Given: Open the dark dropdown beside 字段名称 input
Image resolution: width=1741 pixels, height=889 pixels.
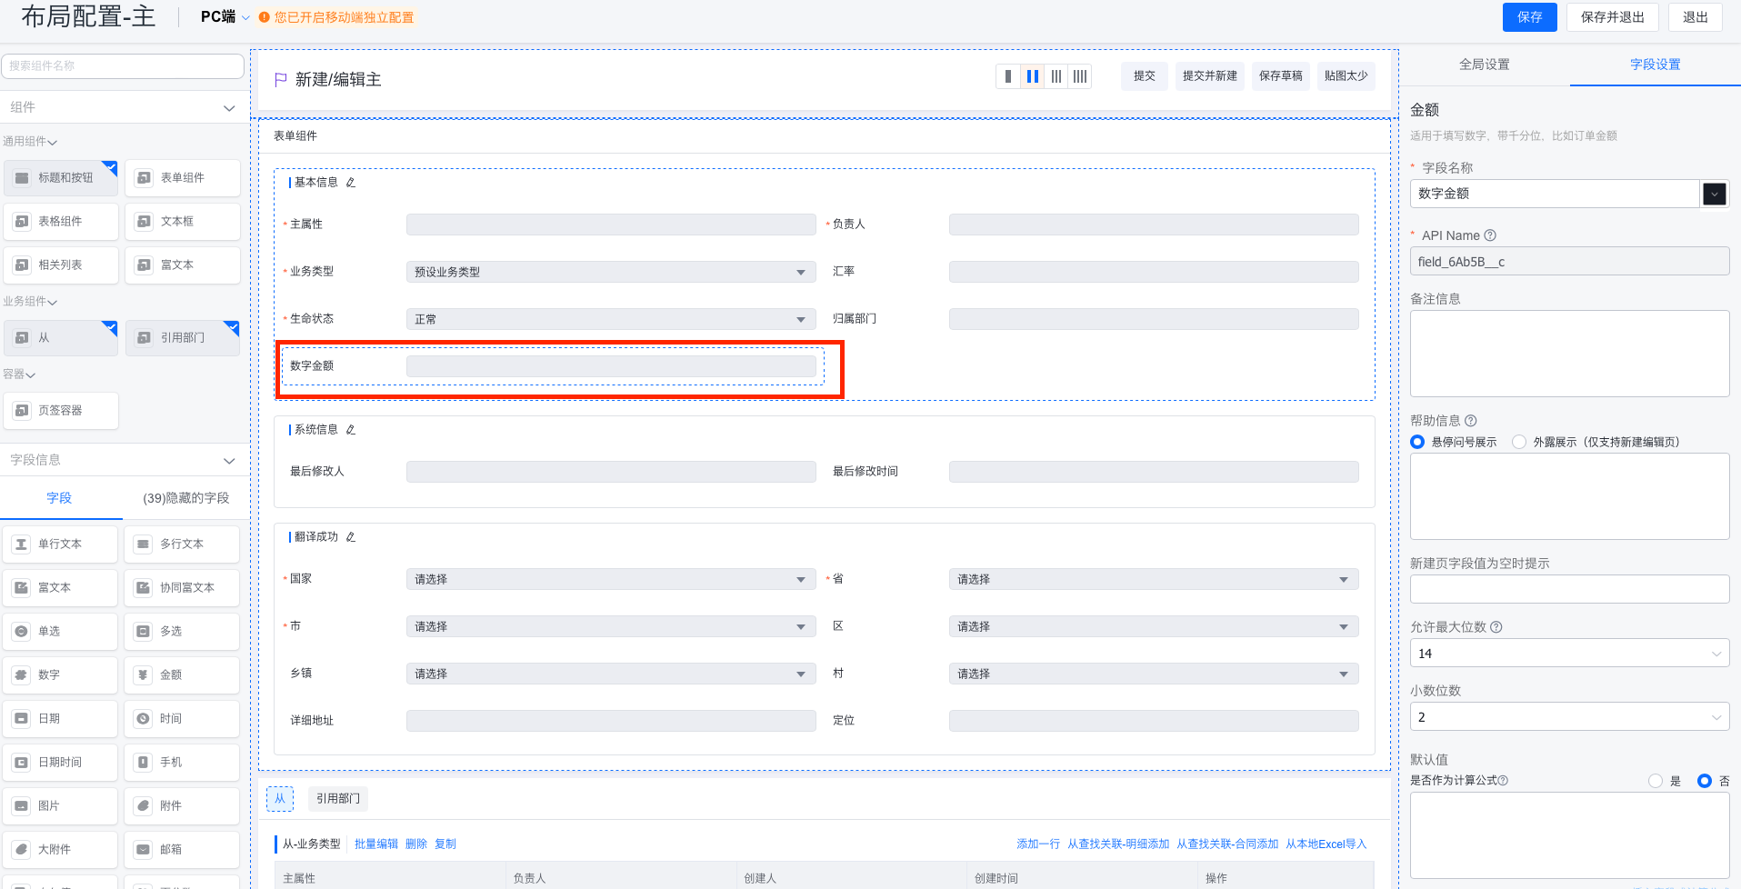Looking at the screenshot, I should [x=1714, y=194].
